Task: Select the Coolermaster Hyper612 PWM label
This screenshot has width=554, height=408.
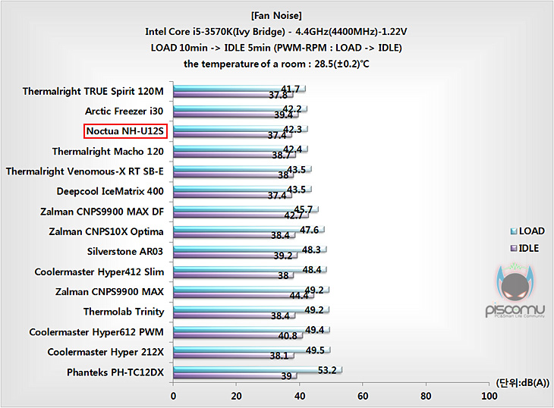Action: (x=96, y=332)
